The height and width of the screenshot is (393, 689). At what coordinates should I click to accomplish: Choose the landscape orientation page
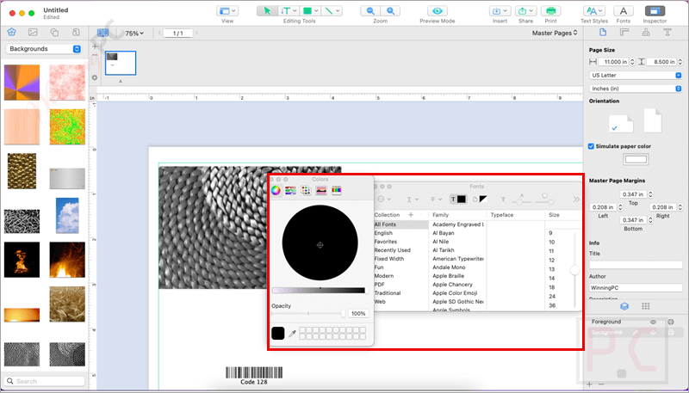pyautogui.click(x=621, y=124)
